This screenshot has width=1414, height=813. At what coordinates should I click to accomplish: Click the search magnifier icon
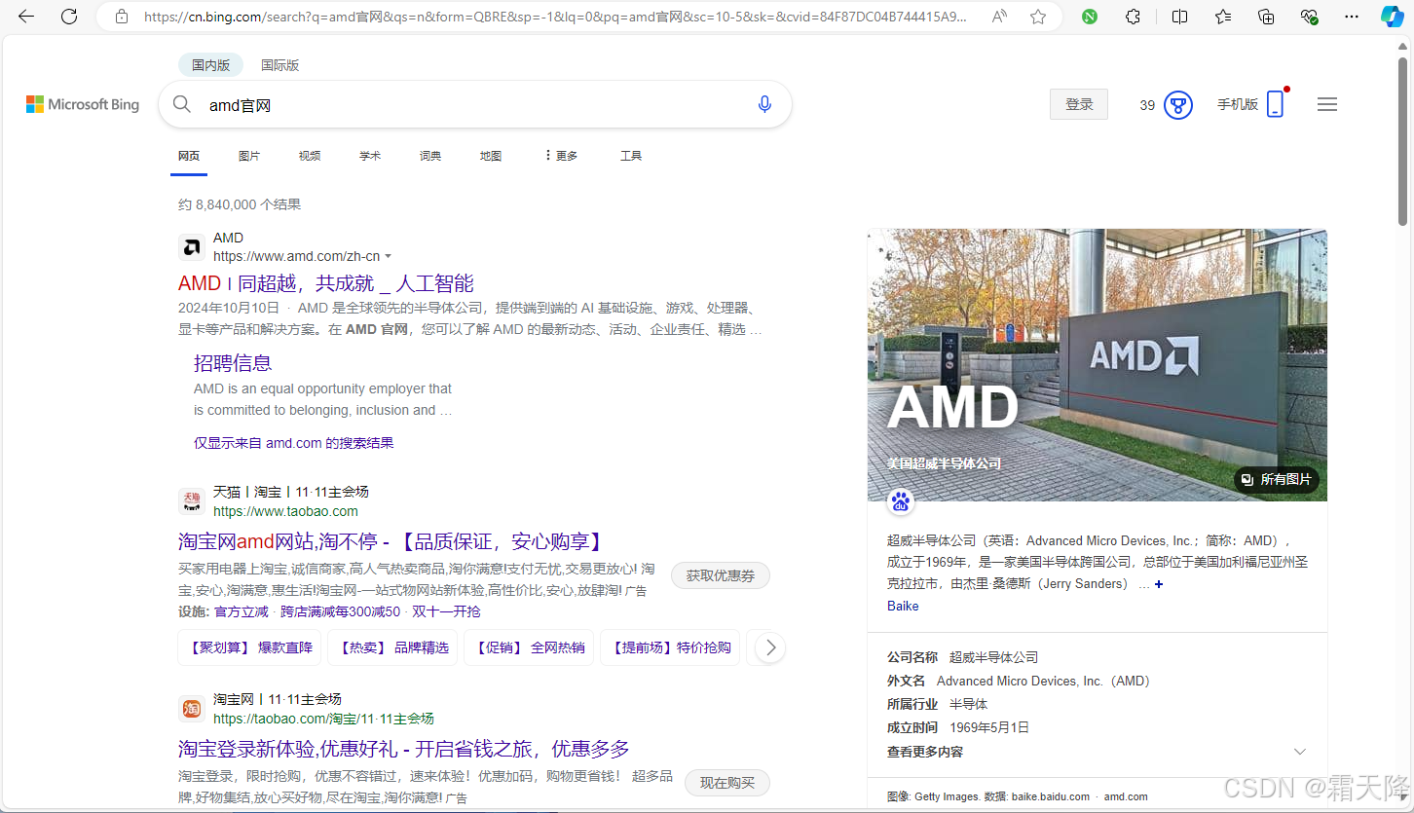click(x=182, y=104)
